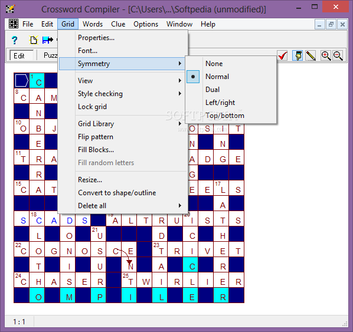The width and height of the screenshot is (353, 332).
Task: Open the Words menu
Action: [x=93, y=24]
